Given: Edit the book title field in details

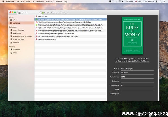Looking at the screenshot, I should click(132, 60).
